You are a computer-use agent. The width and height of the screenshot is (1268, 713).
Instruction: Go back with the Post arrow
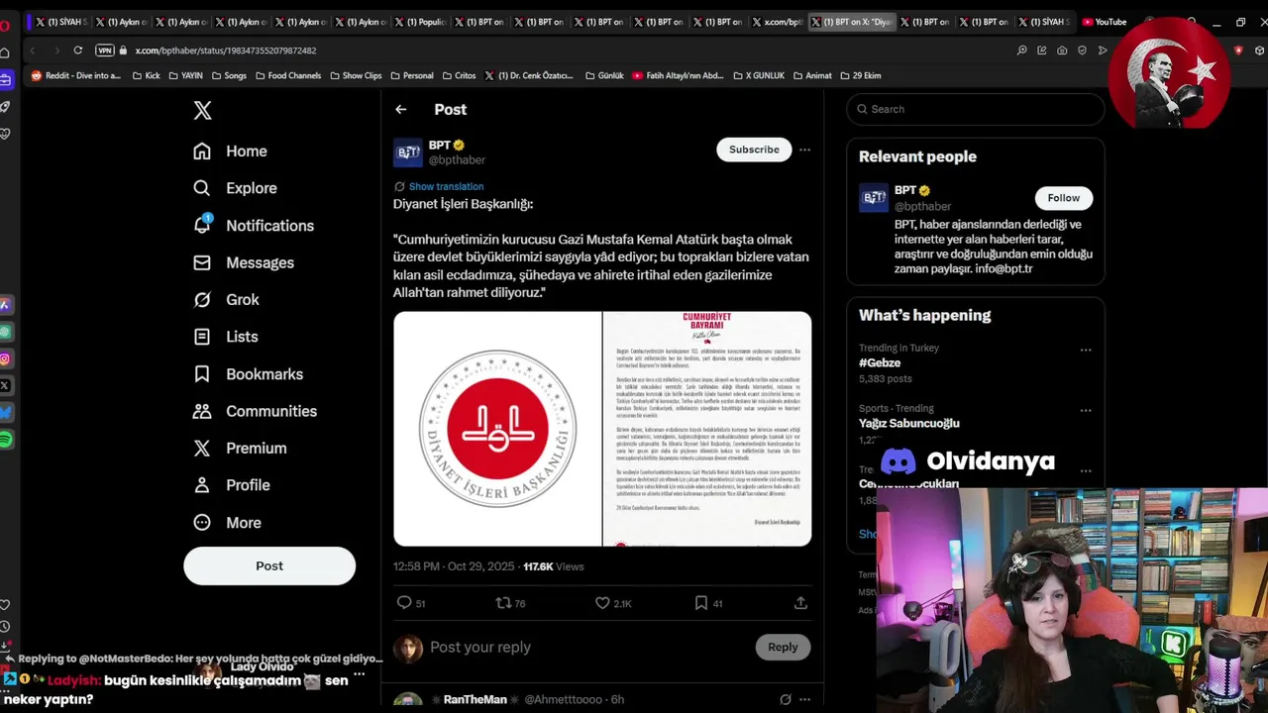click(401, 110)
